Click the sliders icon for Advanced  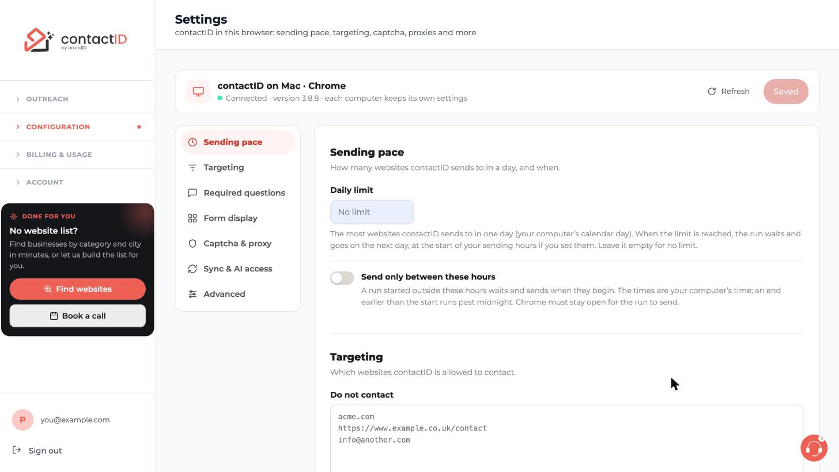pos(192,294)
